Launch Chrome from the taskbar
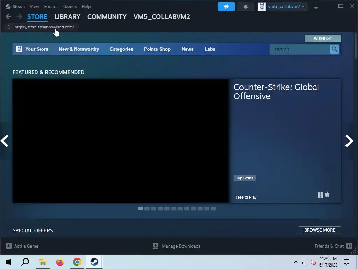Screen dimensions: 358x269 coord(77,262)
